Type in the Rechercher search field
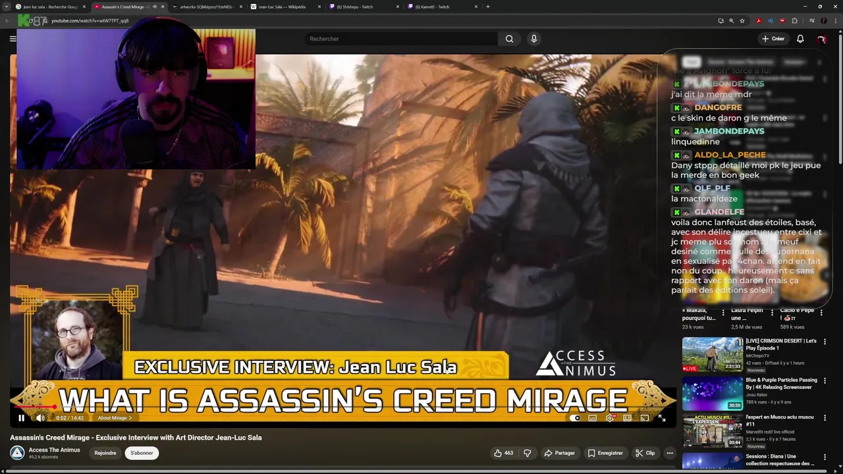 coord(402,39)
